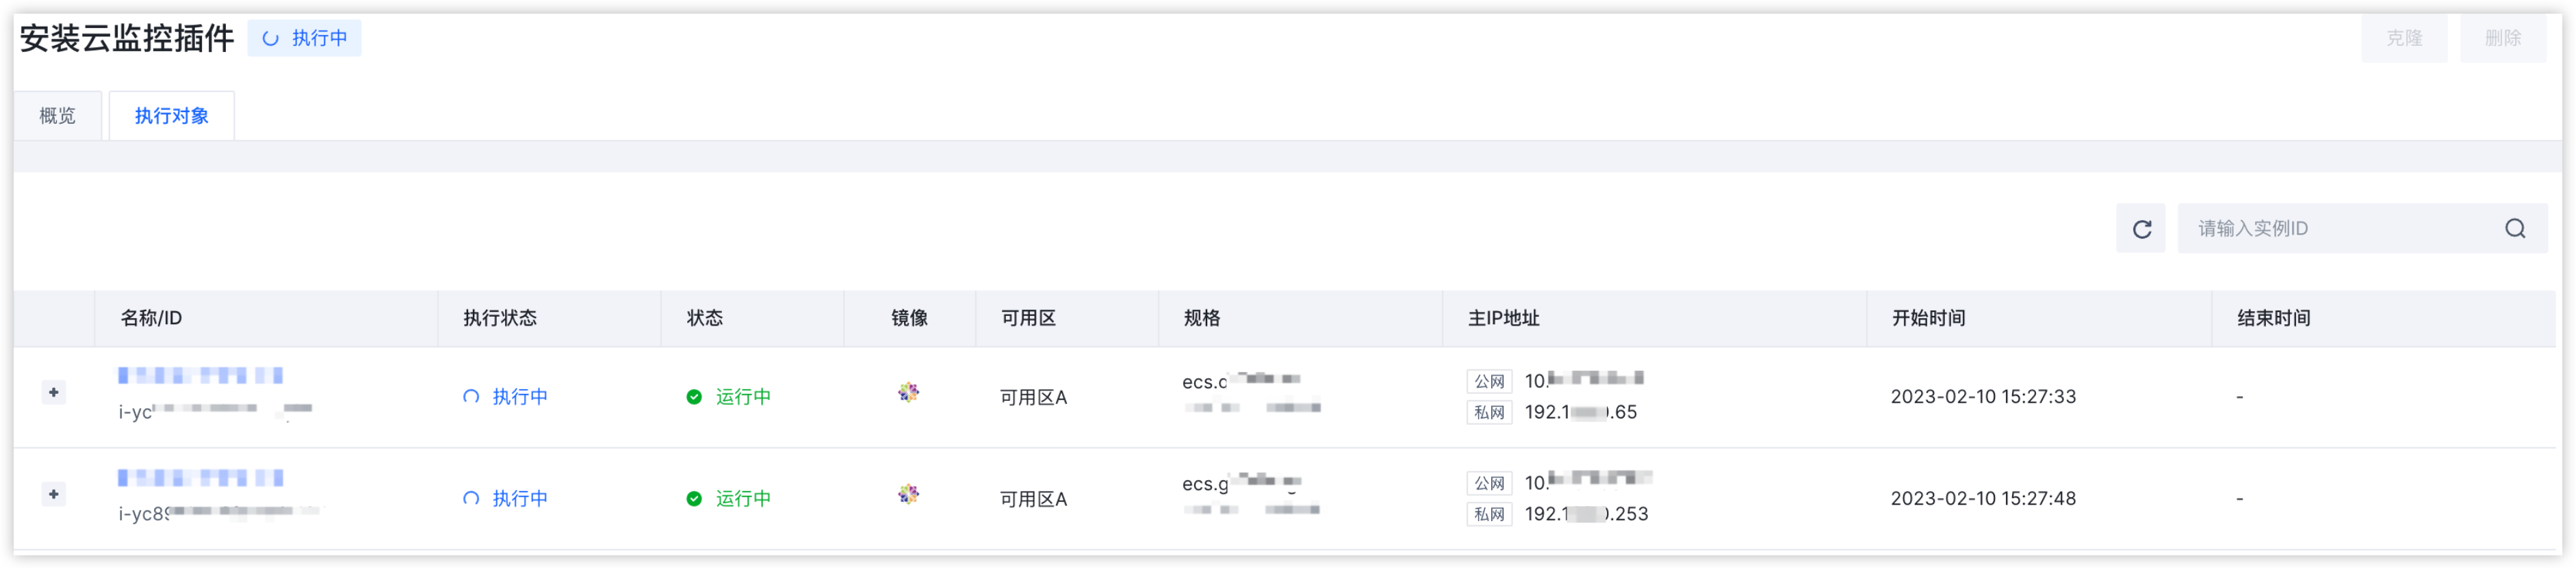Viewport: 2576px width, 569px height.
Task: Select the 执行对象 tab
Action: click(x=171, y=116)
